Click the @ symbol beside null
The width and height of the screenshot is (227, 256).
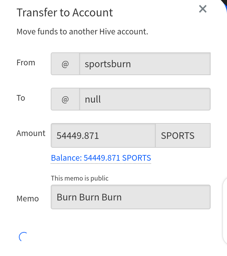click(65, 99)
